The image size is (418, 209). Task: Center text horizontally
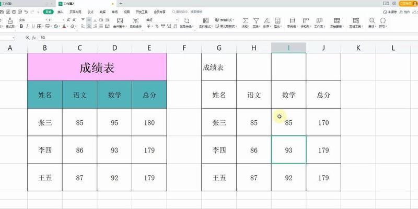point(89,27)
